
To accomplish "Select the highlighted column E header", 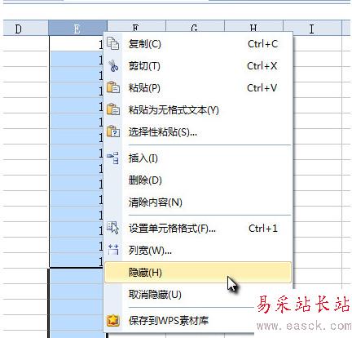I will coord(77,28).
